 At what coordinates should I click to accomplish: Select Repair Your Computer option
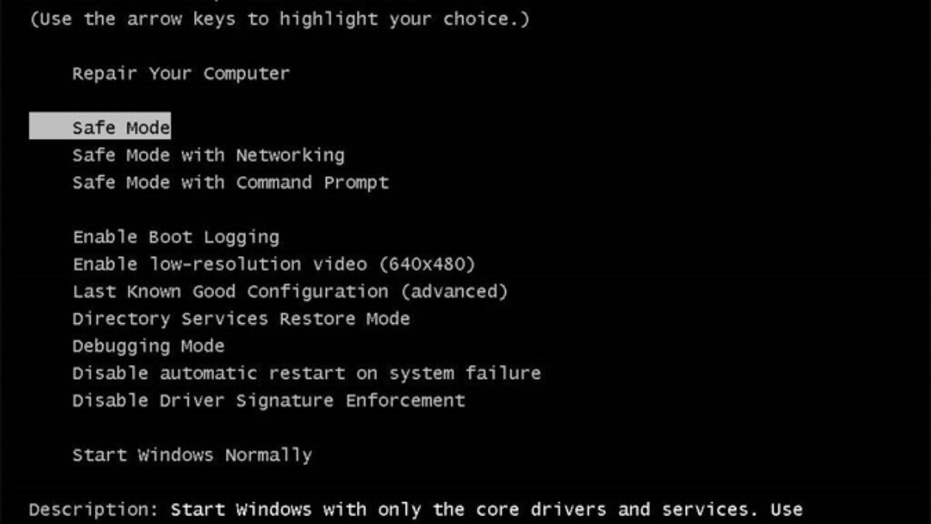(x=181, y=74)
